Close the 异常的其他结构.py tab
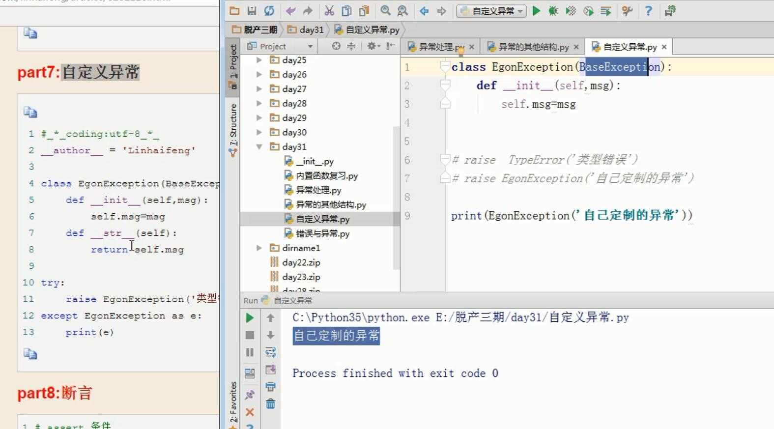The height and width of the screenshot is (429, 774). 576,47
